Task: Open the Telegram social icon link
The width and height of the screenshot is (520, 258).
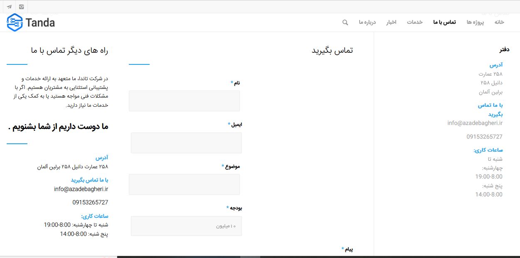Action: coord(9,7)
